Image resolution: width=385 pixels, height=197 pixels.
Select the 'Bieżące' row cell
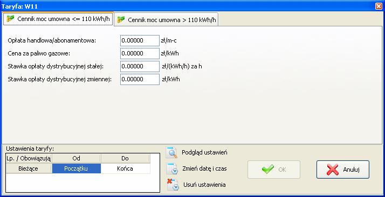pos(29,168)
